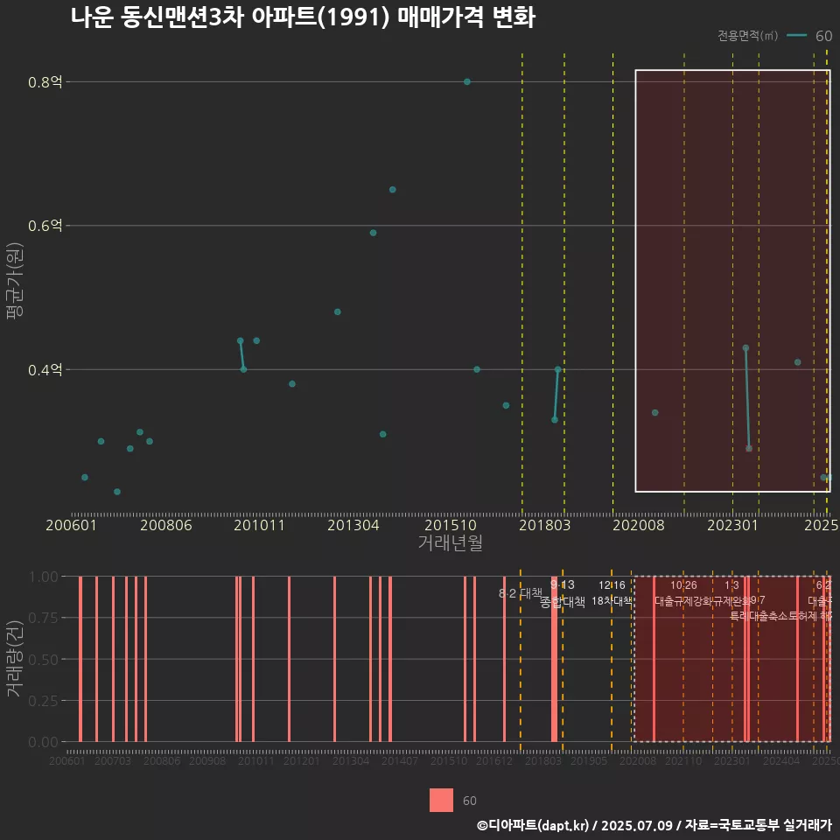Viewport: 840px width, 840px height.
Task: Click the '201803' label on the price chart axis
Action: tap(544, 525)
